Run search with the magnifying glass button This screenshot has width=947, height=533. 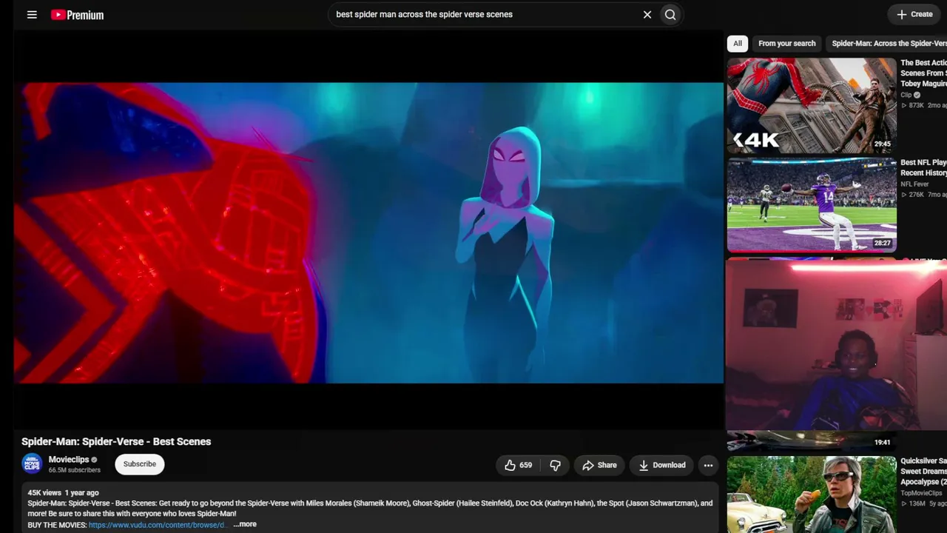coord(670,15)
